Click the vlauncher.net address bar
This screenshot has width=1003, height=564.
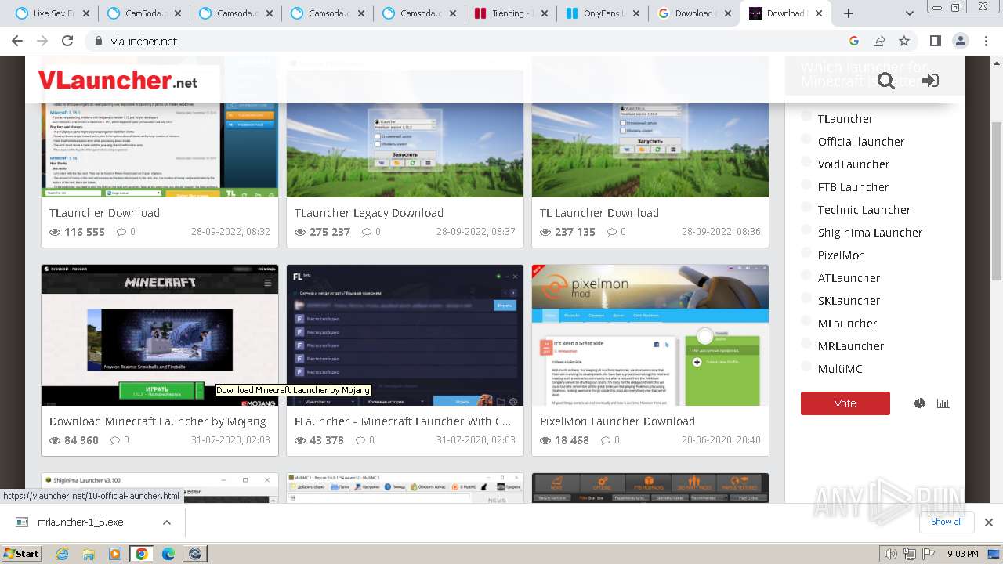coord(470,42)
